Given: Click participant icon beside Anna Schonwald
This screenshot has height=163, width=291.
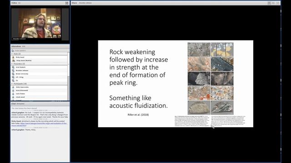Looking at the screenshot, I should pyautogui.click(x=13, y=91).
